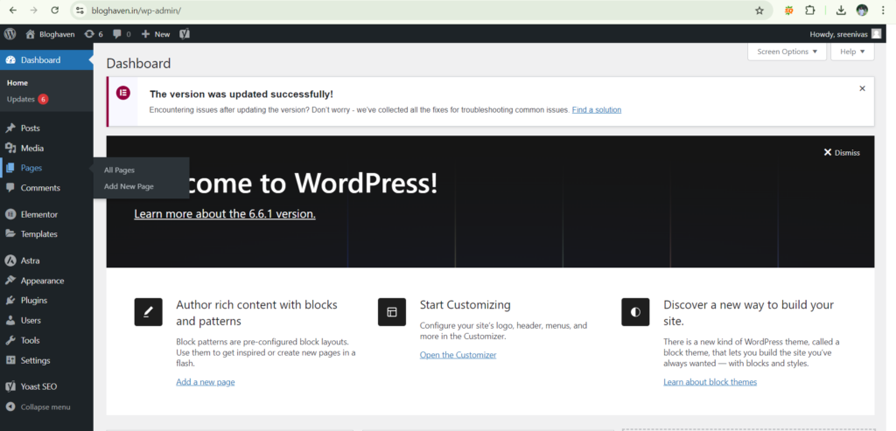The image size is (896, 431).
Task: Expand the Help dropdown tab
Action: tap(852, 52)
